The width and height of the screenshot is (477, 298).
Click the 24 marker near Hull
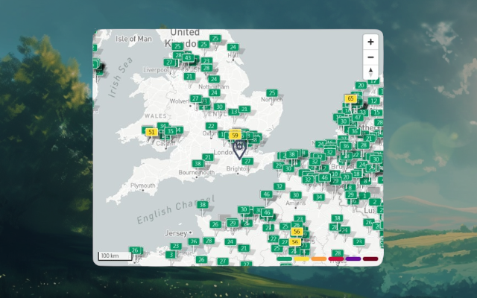233,47
